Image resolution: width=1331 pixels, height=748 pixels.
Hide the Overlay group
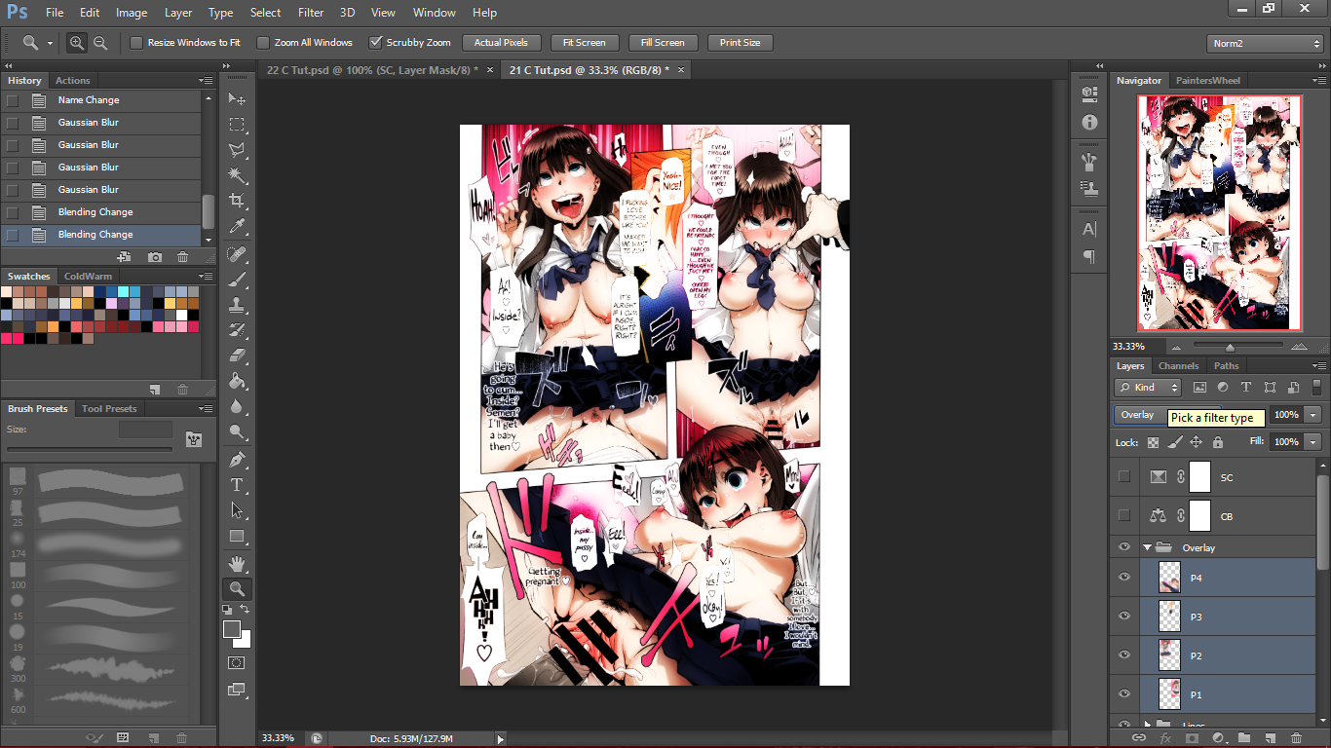pos(1124,547)
